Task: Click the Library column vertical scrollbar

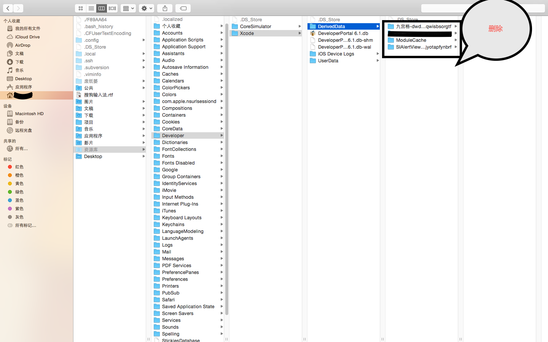Action: (x=227, y=169)
